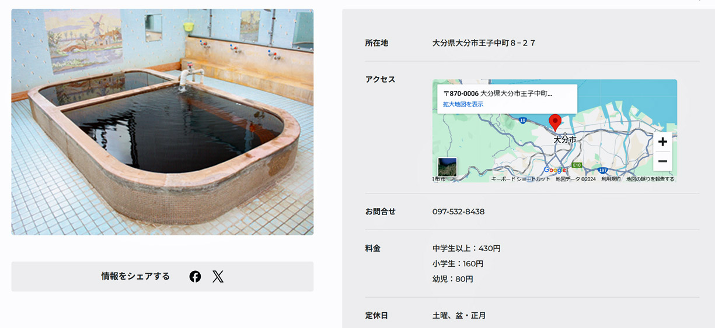This screenshot has height=328, width=715.
Task: Click 地図データ ©2024 attribution
Action: [x=576, y=179]
